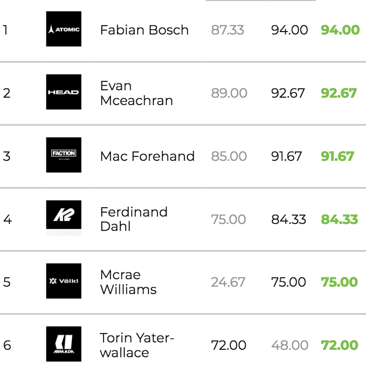This screenshot has width=366, height=376.
Task: Click rank number 6 in the standings
Action: coord(6,345)
